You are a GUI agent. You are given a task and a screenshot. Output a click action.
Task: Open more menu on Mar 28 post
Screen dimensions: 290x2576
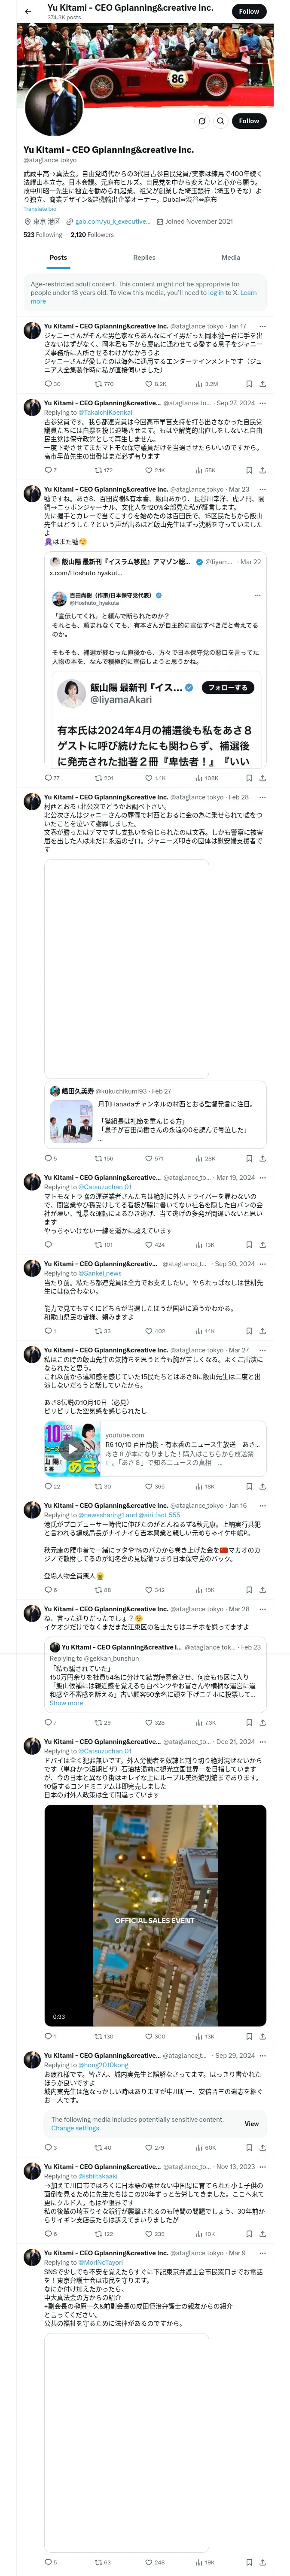click(x=263, y=1637)
